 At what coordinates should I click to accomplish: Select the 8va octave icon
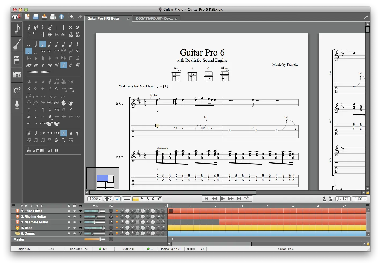[57, 34]
